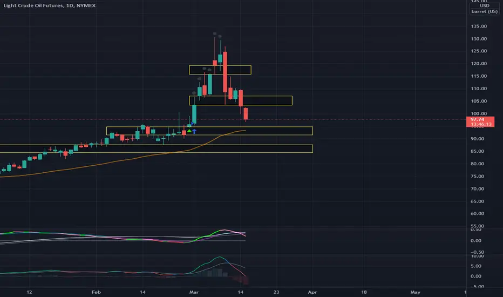Click the 100.00 price axis label

coord(479,113)
